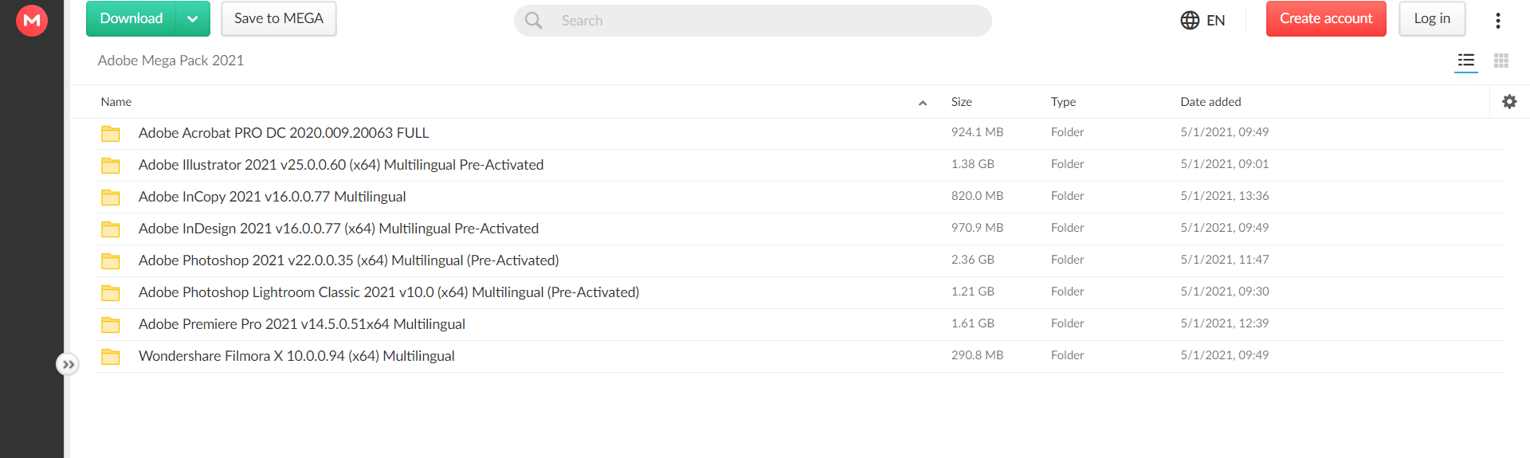Open the Download options dropdown arrow
Viewport: 1530px width, 458px height.
(x=193, y=19)
